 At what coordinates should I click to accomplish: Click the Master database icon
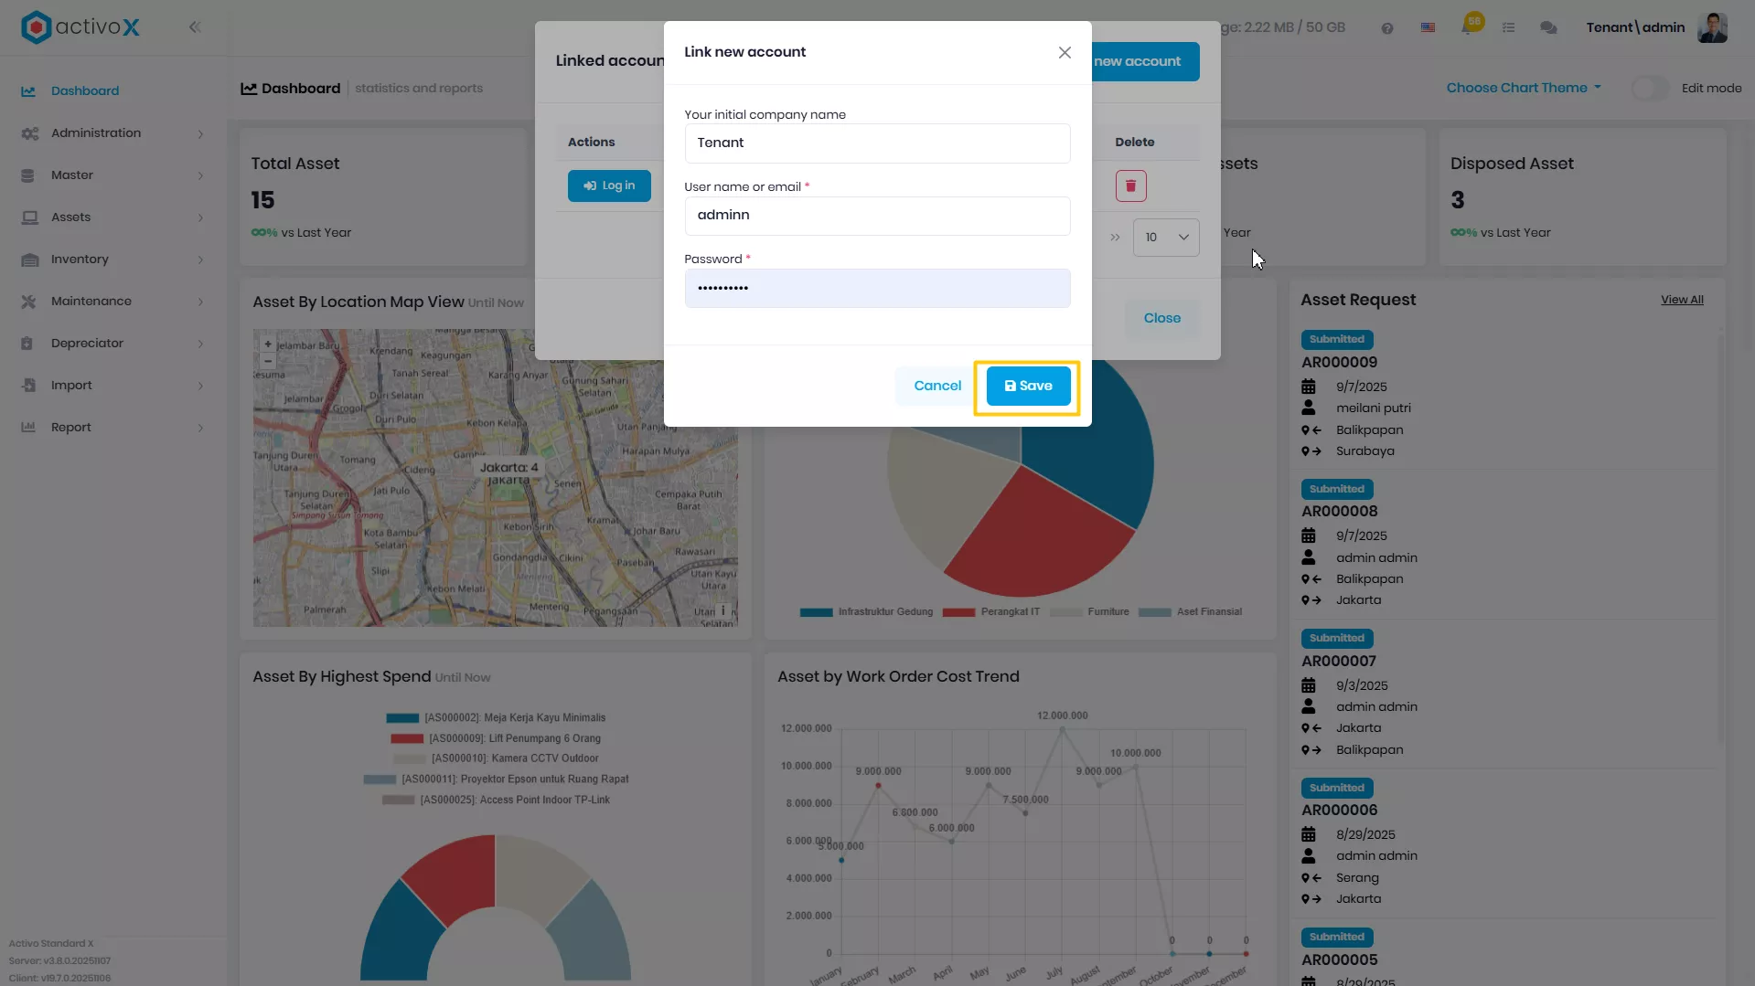click(x=27, y=175)
